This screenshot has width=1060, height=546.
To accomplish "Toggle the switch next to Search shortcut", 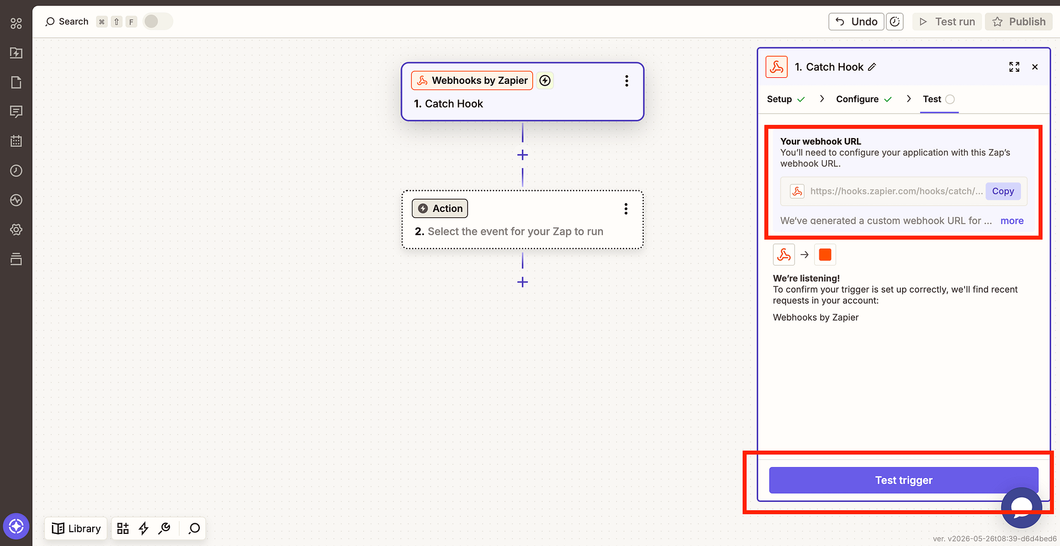I will (x=158, y=22).
